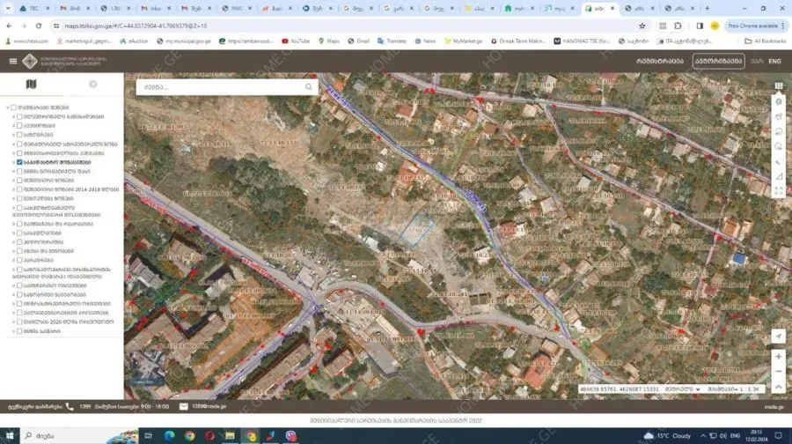The width and height of the screenshot is (792, 444).
Task: Zoom out on the map with minus button
Action: tap(778, 372)
